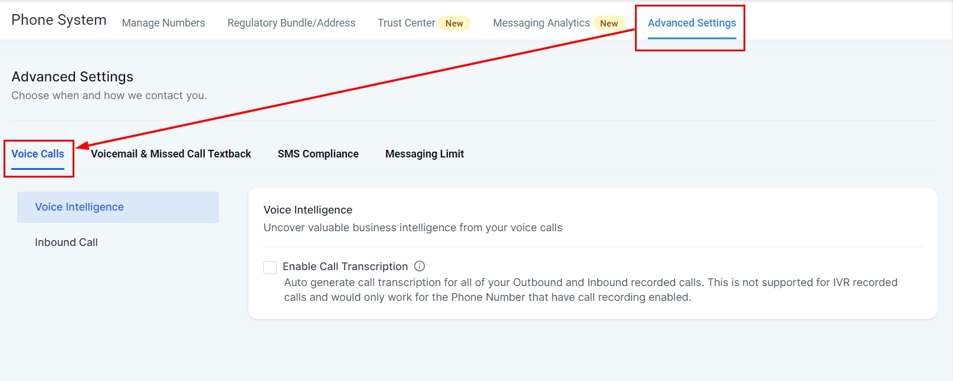953x381 pixels.
Task: Select the Voice Calls sub-tab
Action: [x=38, y=154]
